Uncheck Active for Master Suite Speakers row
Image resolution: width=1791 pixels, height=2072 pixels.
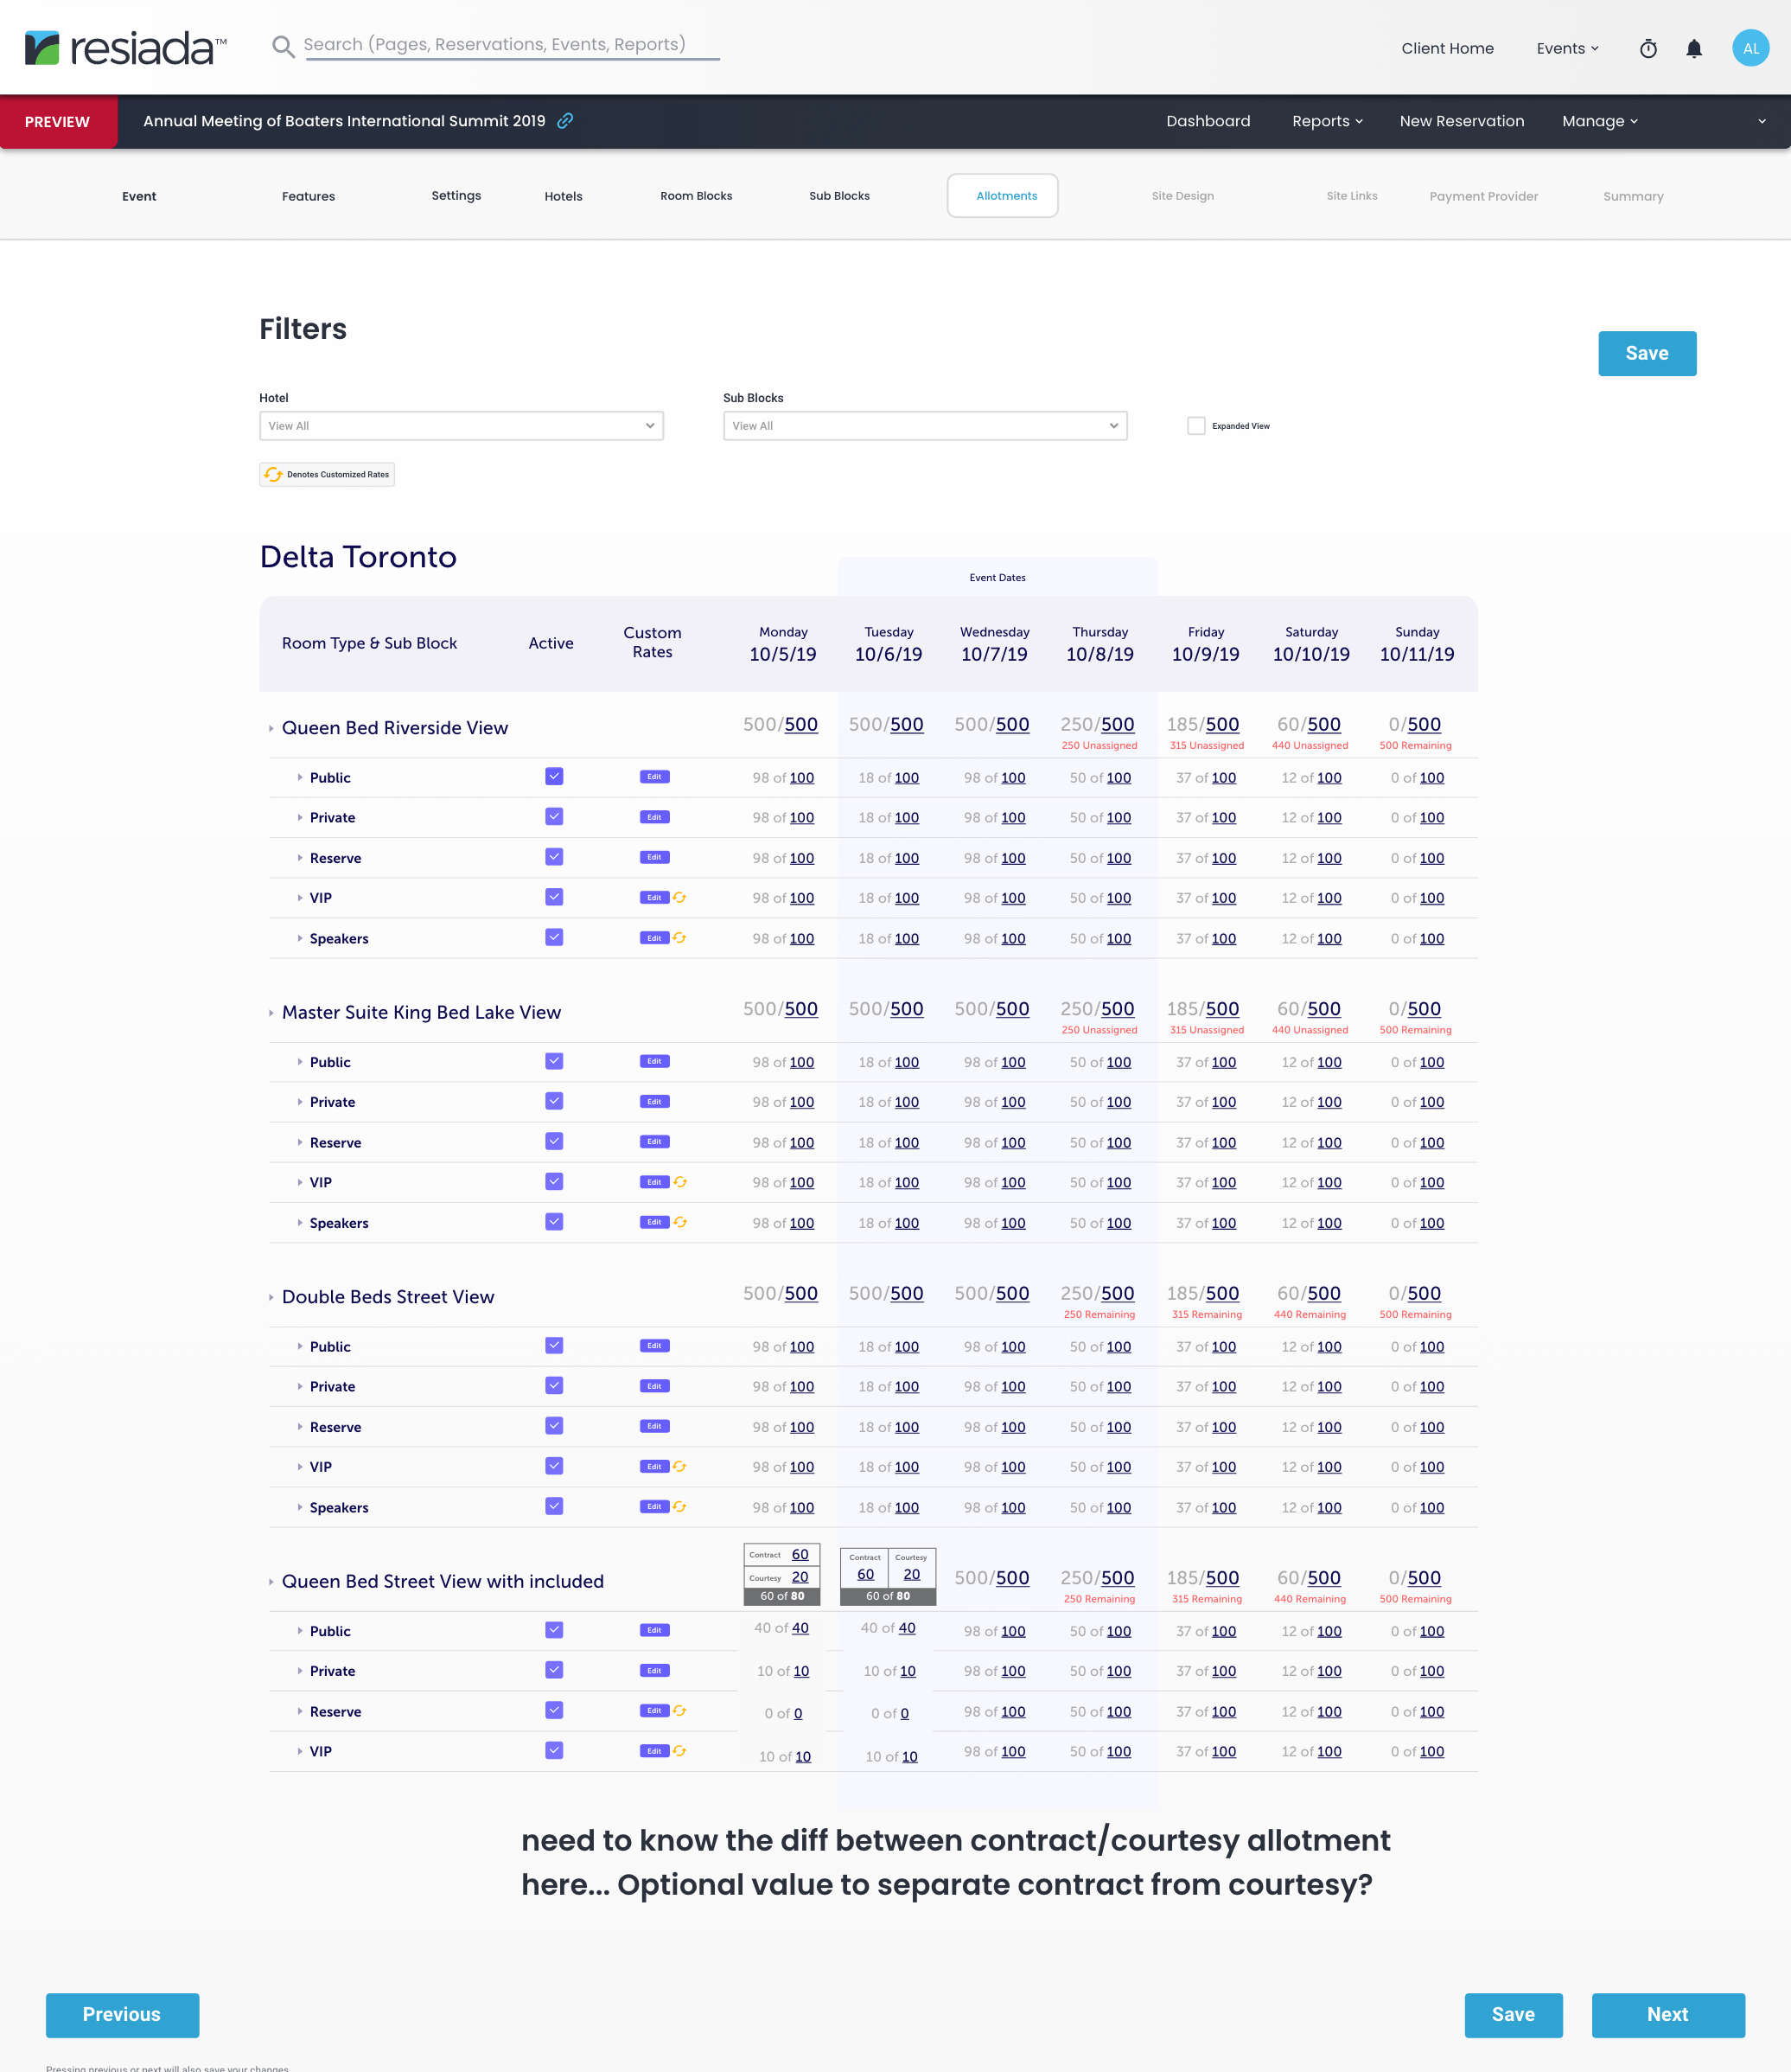(554, 1222)
